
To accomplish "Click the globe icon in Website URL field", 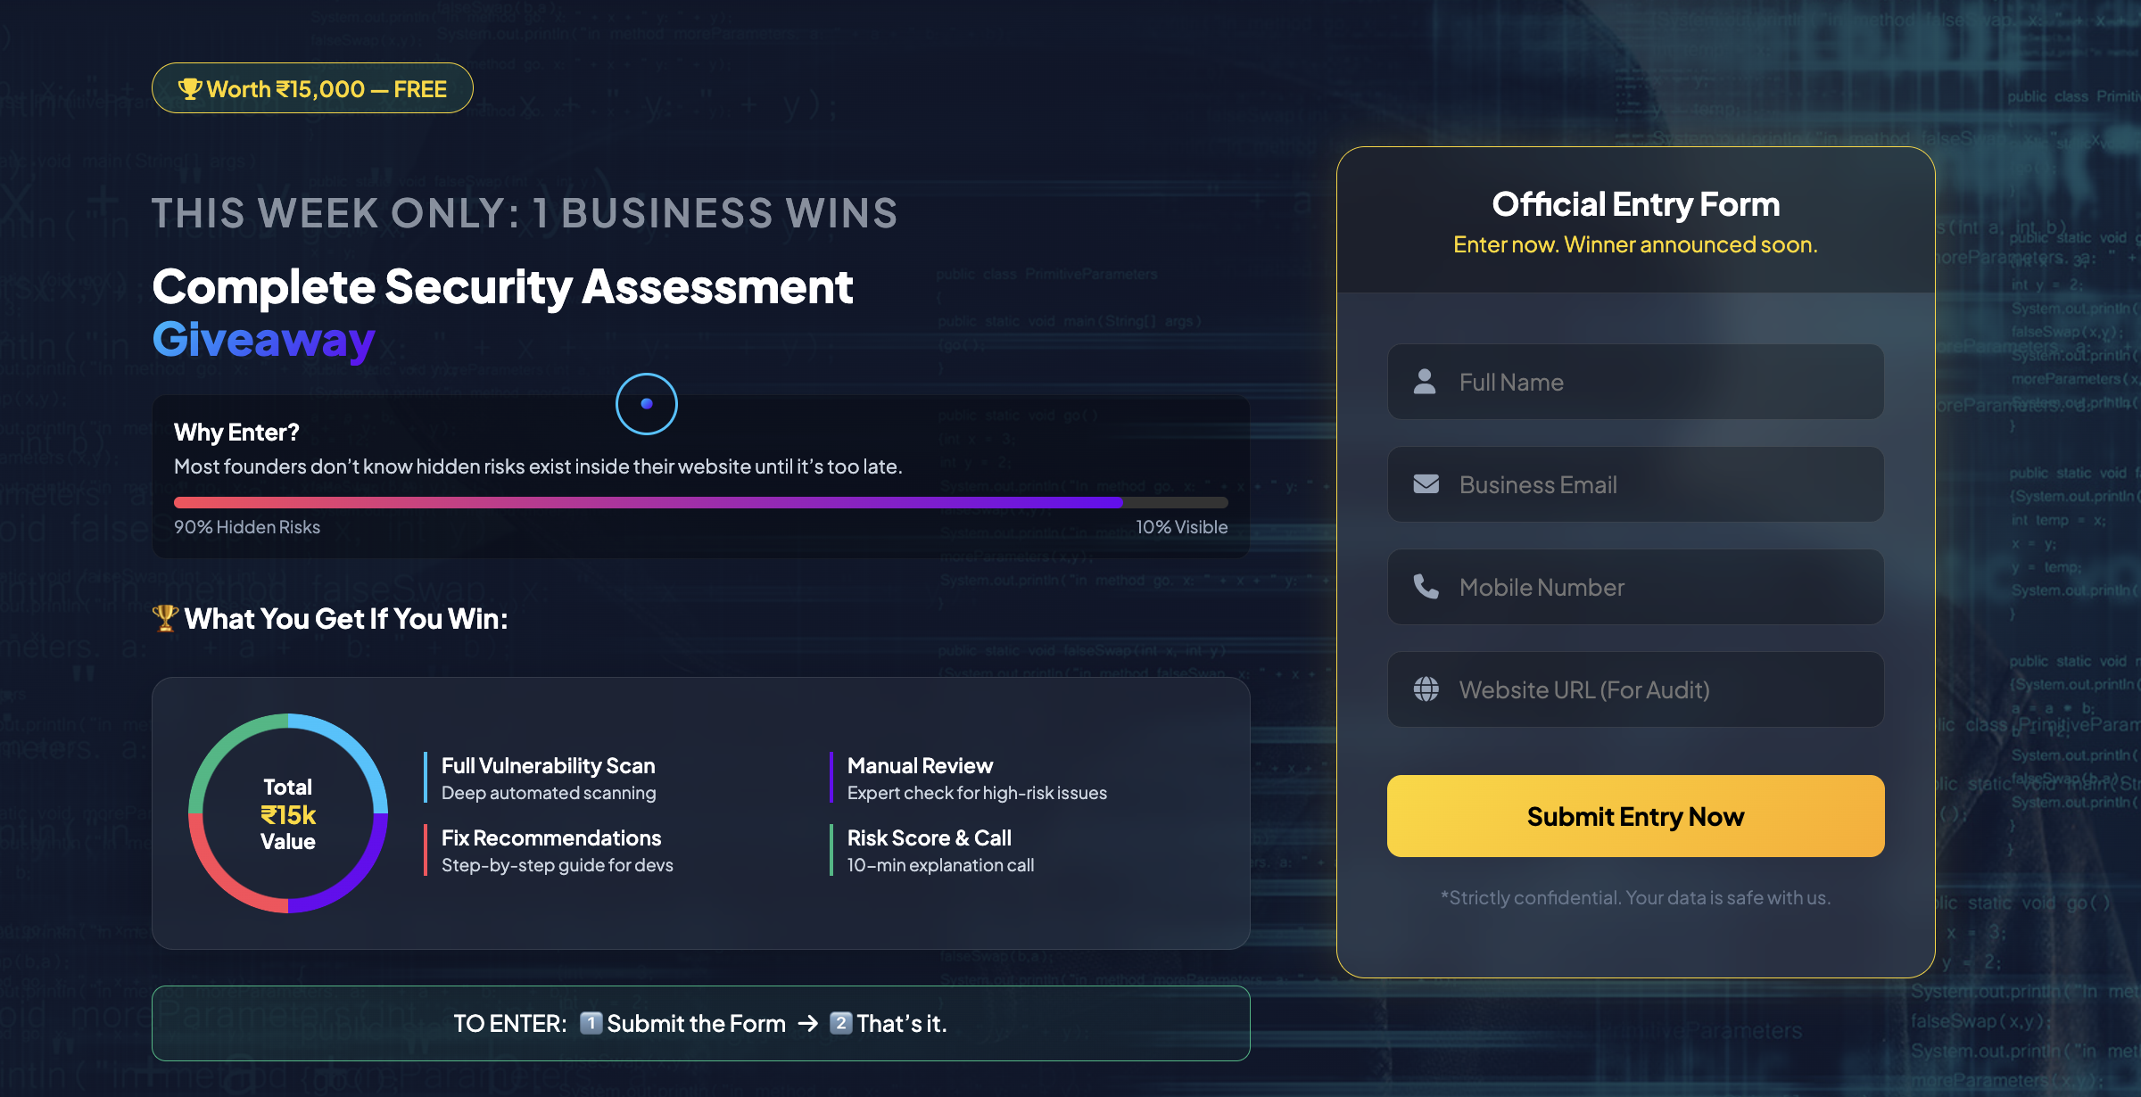I will pyautogui.click(x=1426, y=689).
